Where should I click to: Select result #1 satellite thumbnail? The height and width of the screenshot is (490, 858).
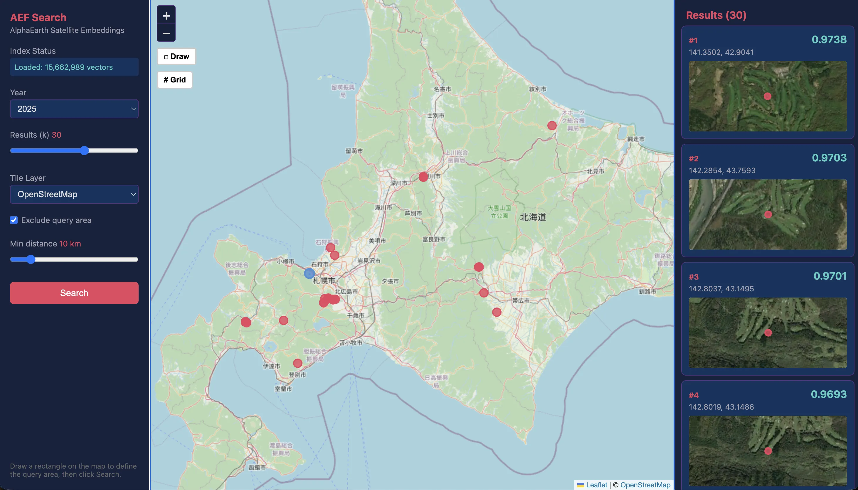768,96
